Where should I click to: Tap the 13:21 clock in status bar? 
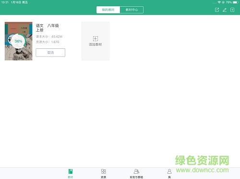5,2
